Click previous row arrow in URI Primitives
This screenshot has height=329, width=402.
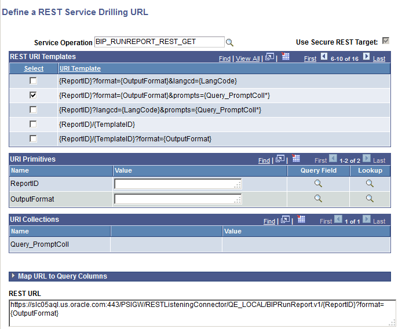click(332, 158)
